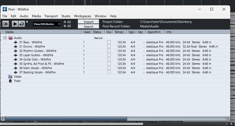Open algorithm dropdown for 01 Drums - Wildfire
The image size is (235, 126).
pyautogui.click(x=156, y=46)
